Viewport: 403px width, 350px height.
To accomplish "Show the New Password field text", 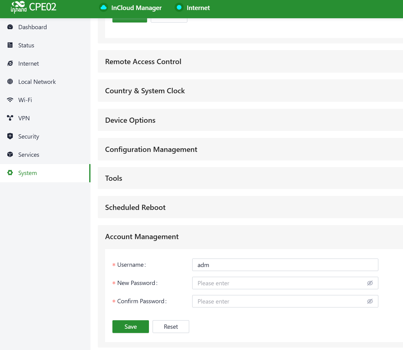I will pyautogui.click(x=370, y=283).
